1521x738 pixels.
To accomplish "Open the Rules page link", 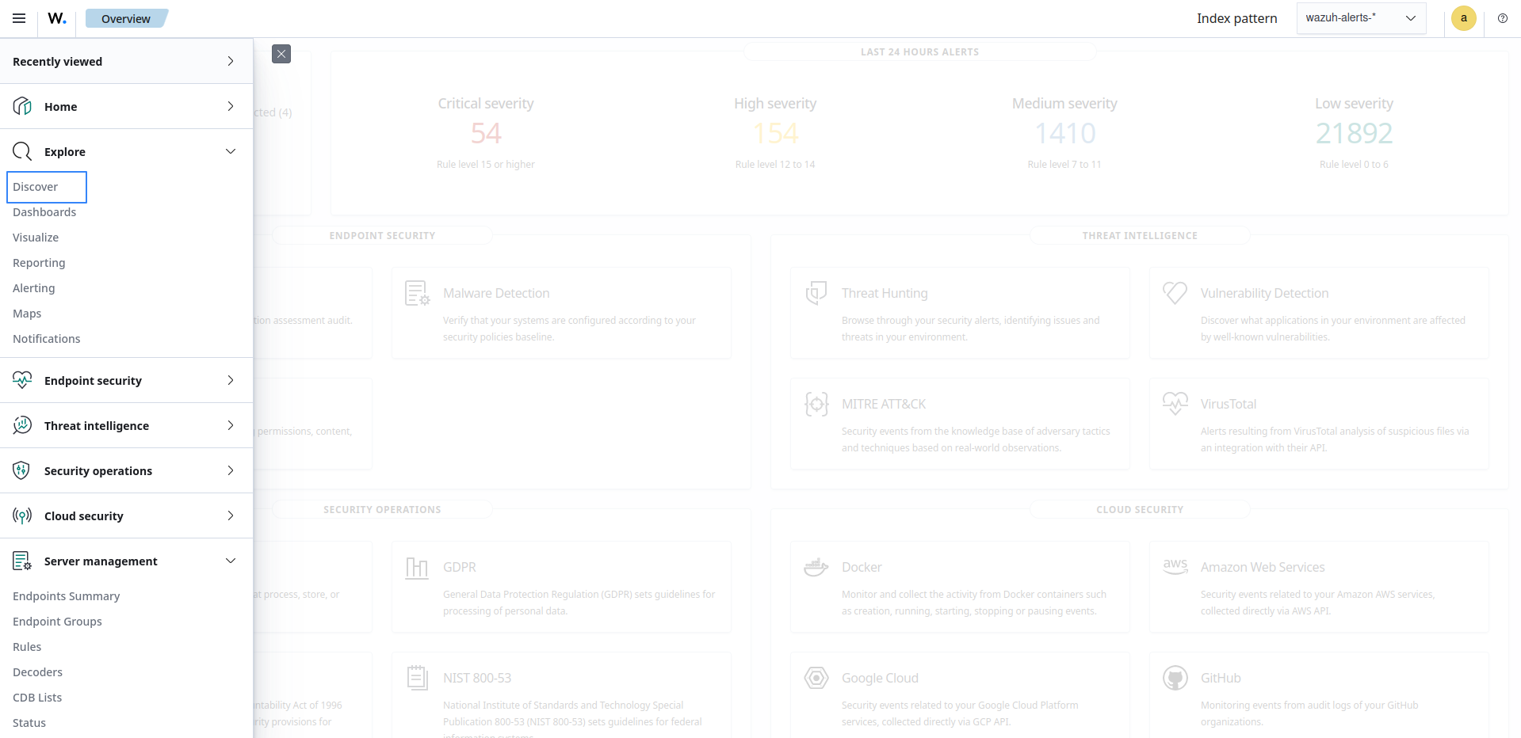I will point(27,647).
